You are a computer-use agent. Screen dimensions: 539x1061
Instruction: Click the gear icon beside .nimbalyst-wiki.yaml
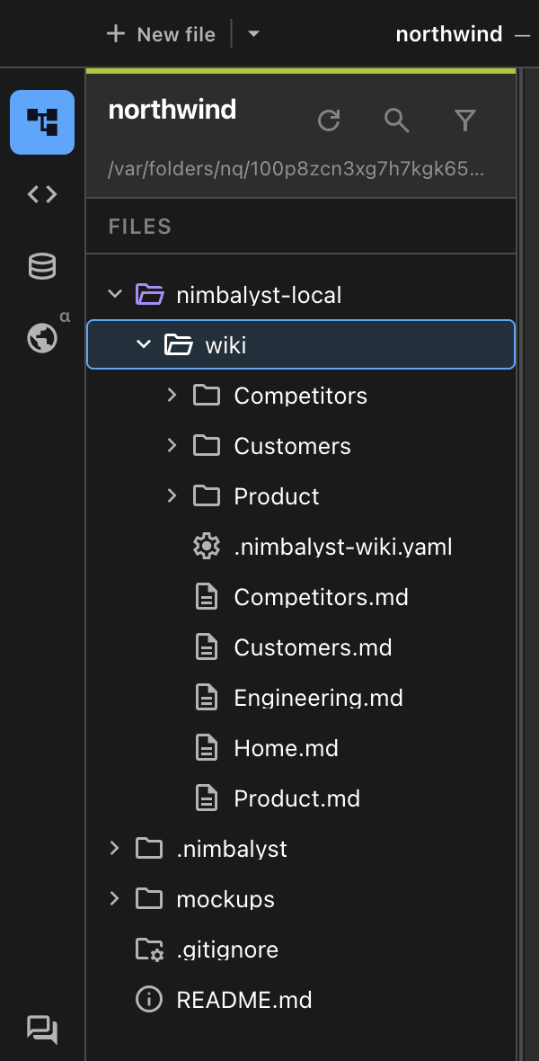[207, 546]
